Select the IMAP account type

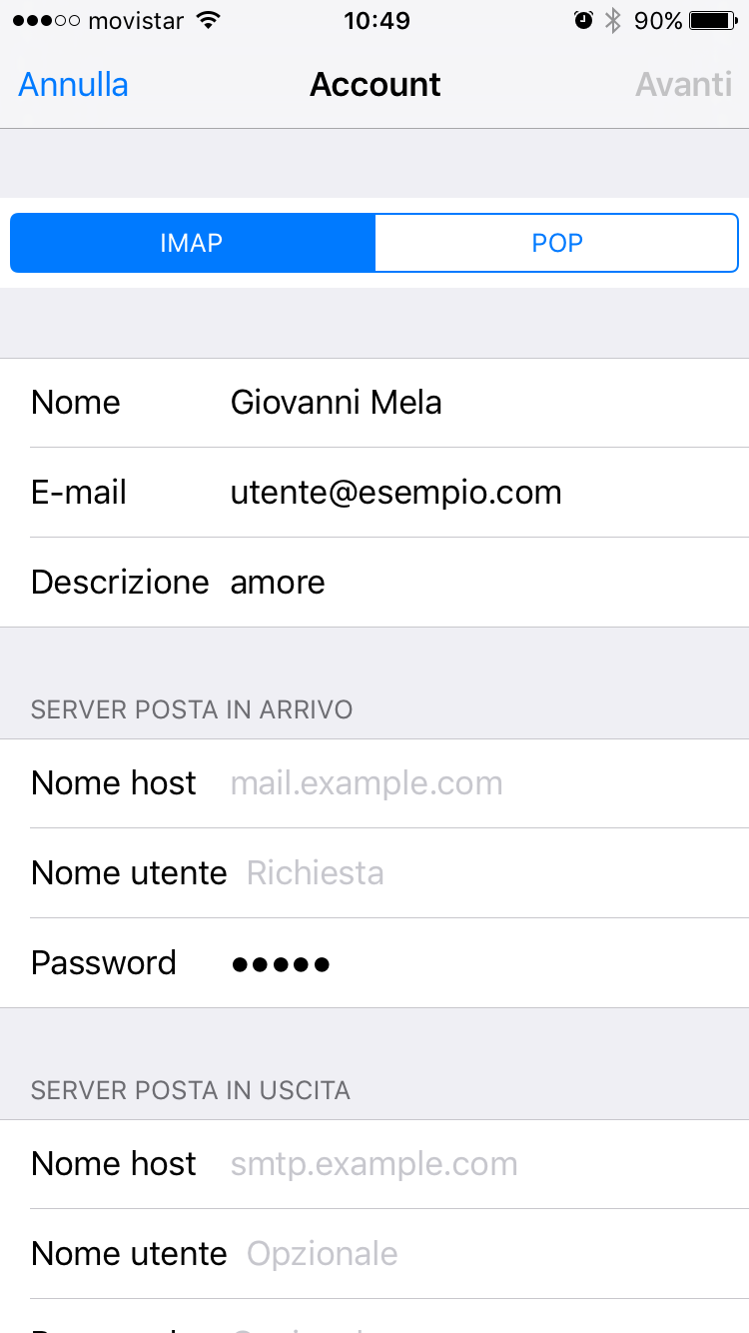point(192,243)
